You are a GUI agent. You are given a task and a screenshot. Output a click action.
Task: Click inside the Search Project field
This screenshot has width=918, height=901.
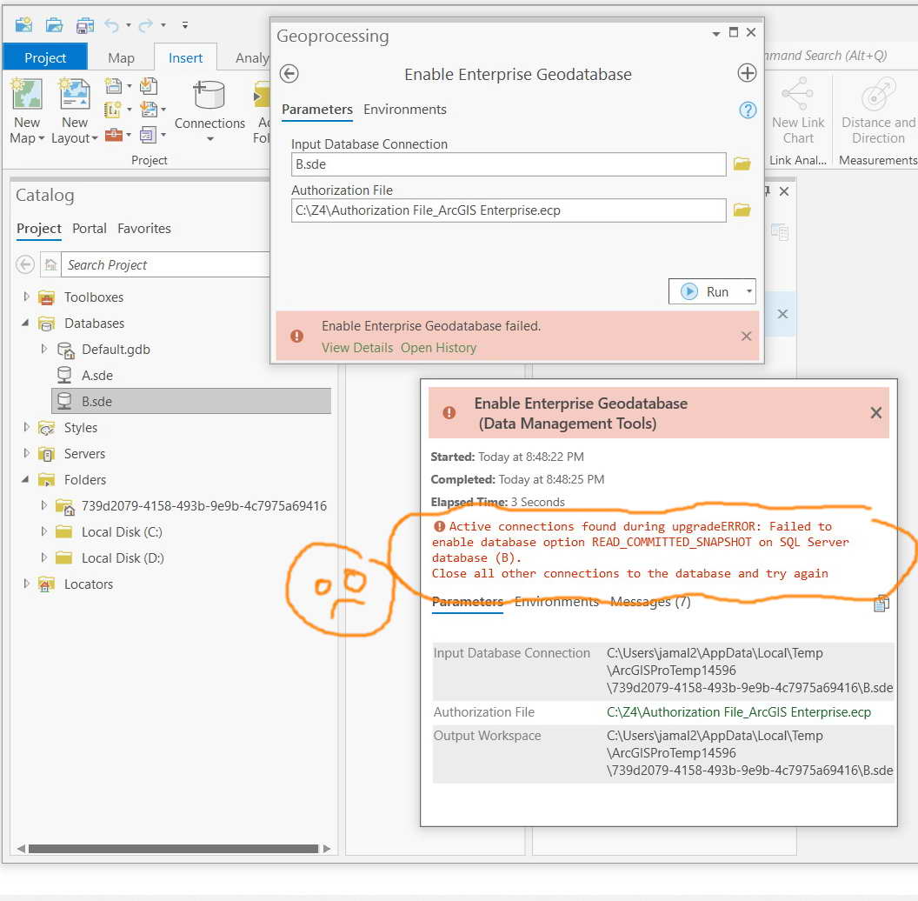point(165,264)
